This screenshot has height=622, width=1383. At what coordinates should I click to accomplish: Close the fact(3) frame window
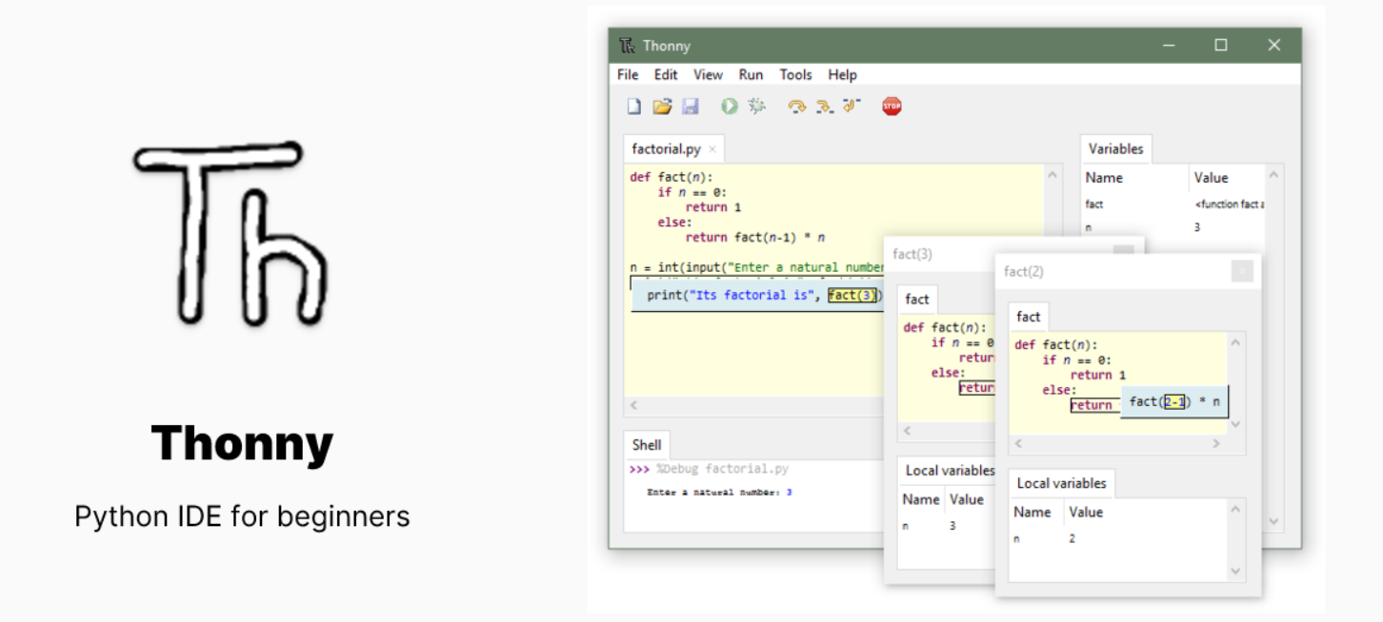pyautogui.click(x=1124, y=251)
